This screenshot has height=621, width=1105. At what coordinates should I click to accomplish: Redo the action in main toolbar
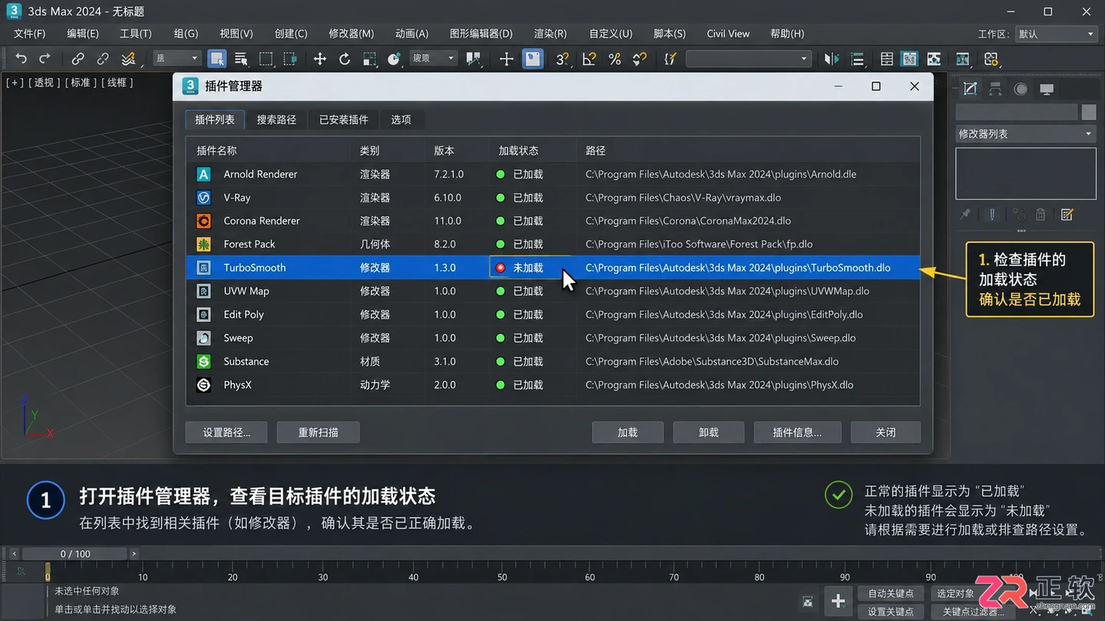[x=45, y=59]
